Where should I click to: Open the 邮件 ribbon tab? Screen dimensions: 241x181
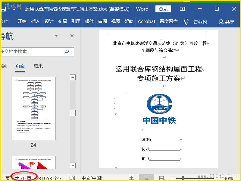click(x=89, y=21)
